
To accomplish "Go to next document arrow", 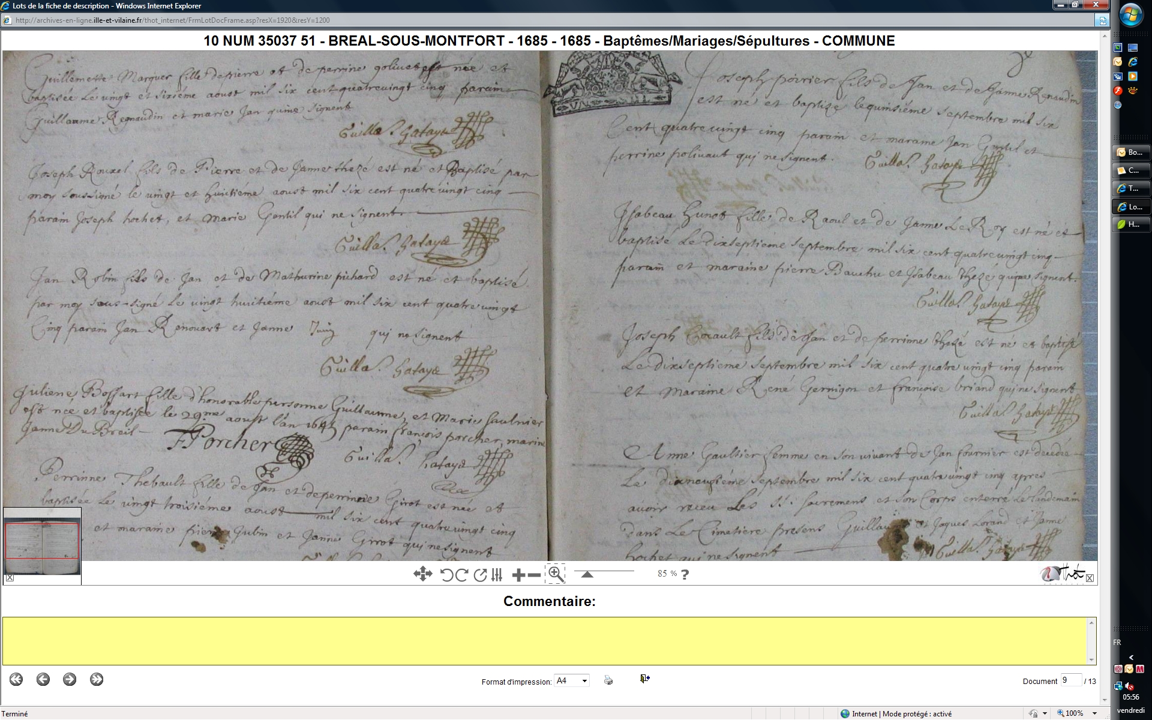I will tap(70, 679).
